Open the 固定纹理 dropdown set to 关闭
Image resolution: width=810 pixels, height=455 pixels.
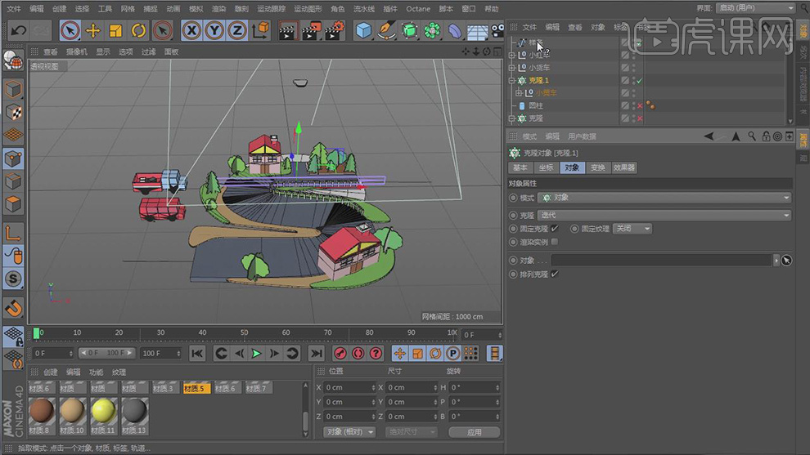click(632, 229)
